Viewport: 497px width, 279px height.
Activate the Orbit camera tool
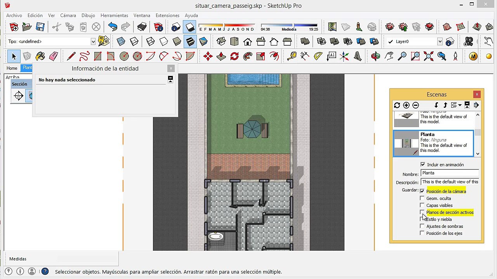[375, 57]
